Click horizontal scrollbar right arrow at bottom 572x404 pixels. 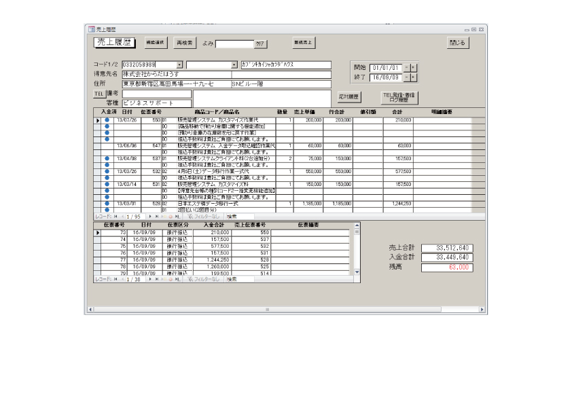click(x=482, y=310)
